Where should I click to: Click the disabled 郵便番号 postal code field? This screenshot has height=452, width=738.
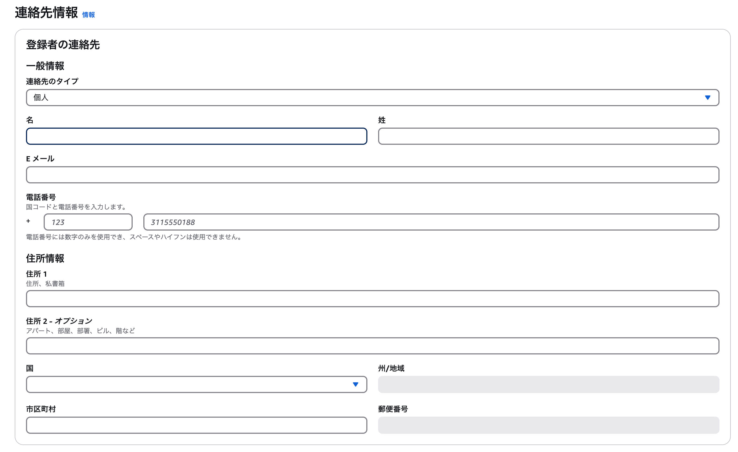[548, 425]
